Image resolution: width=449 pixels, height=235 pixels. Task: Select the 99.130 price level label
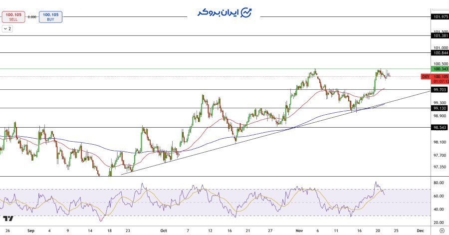point(440,108)
